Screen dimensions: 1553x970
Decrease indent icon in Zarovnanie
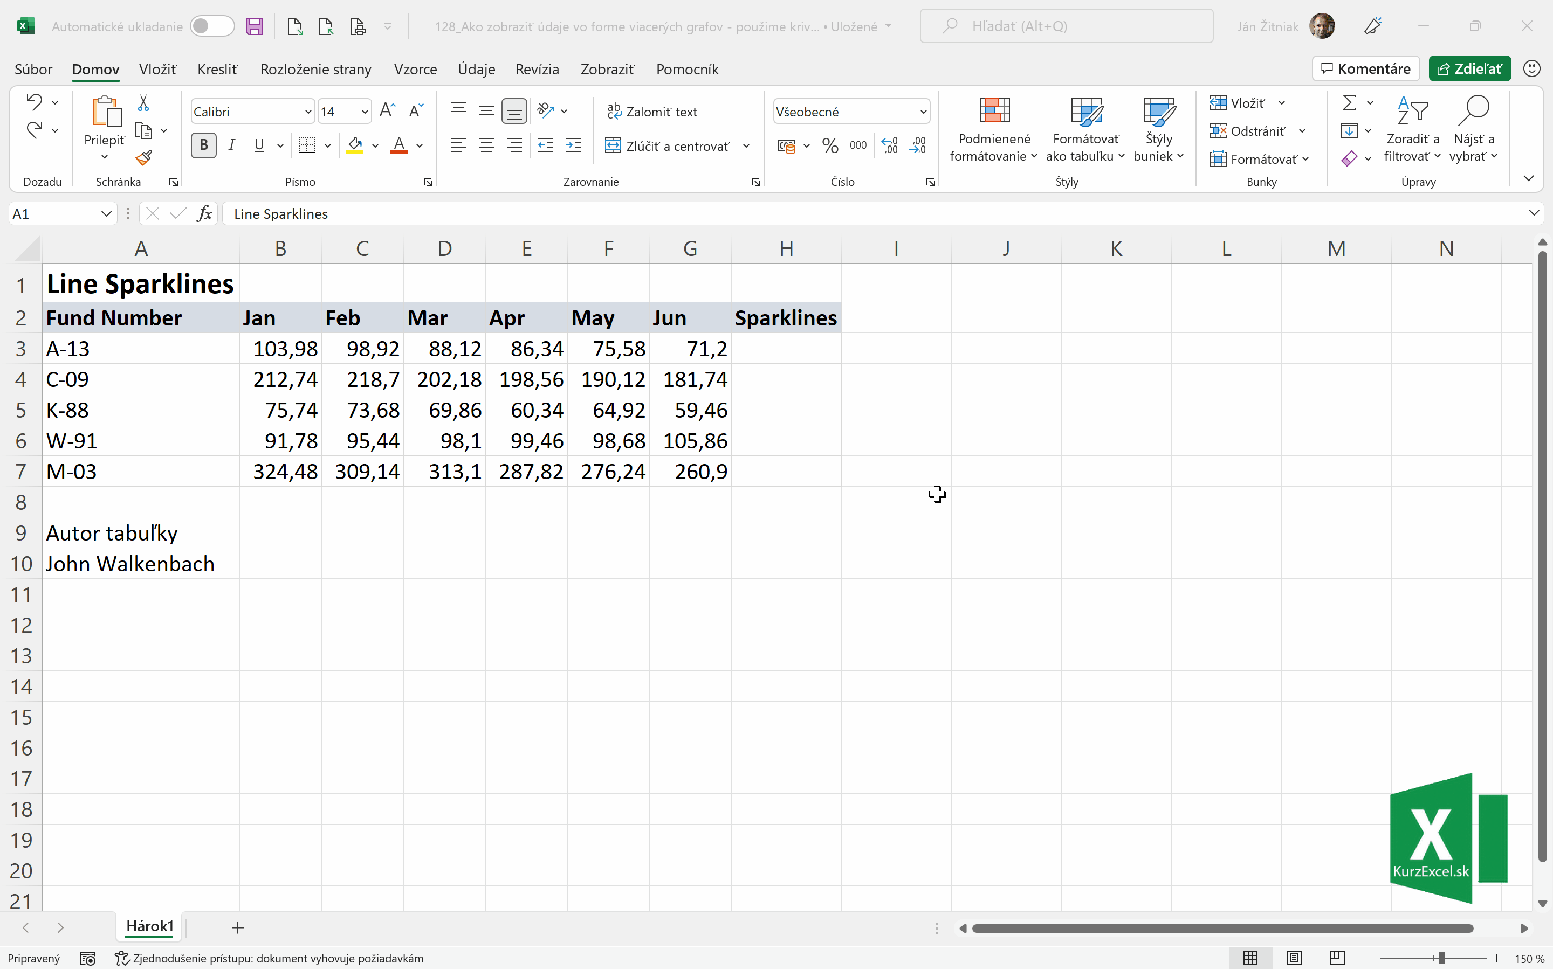tap(546, 145)
